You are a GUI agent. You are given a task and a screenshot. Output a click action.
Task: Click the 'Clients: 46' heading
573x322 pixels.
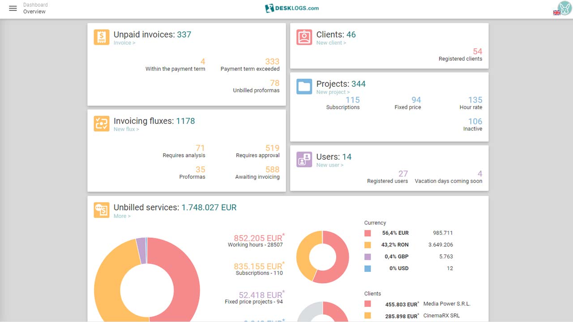point(336,34)
